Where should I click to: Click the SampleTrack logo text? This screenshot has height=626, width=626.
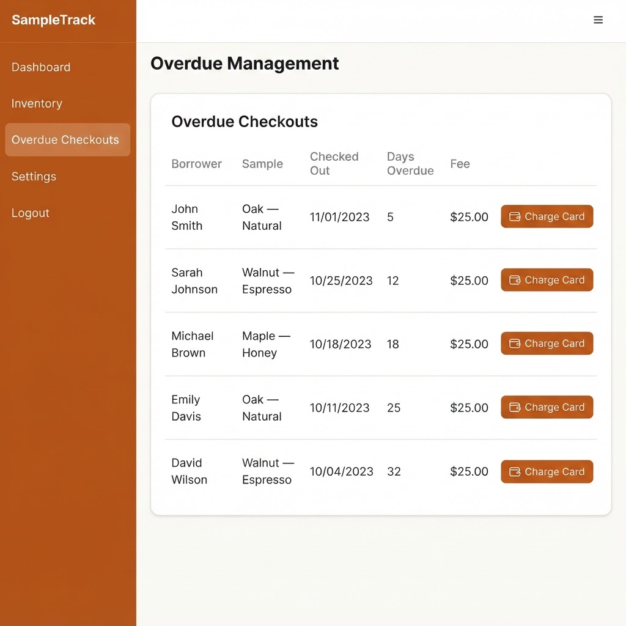tap(54, 20)
